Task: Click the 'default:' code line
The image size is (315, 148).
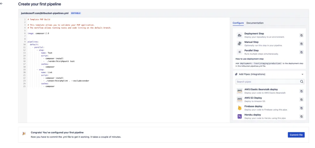Action: point(34,45)
